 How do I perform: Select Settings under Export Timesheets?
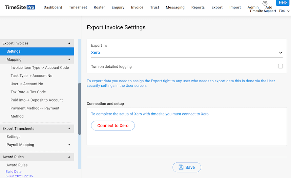[x=13, y=137]
